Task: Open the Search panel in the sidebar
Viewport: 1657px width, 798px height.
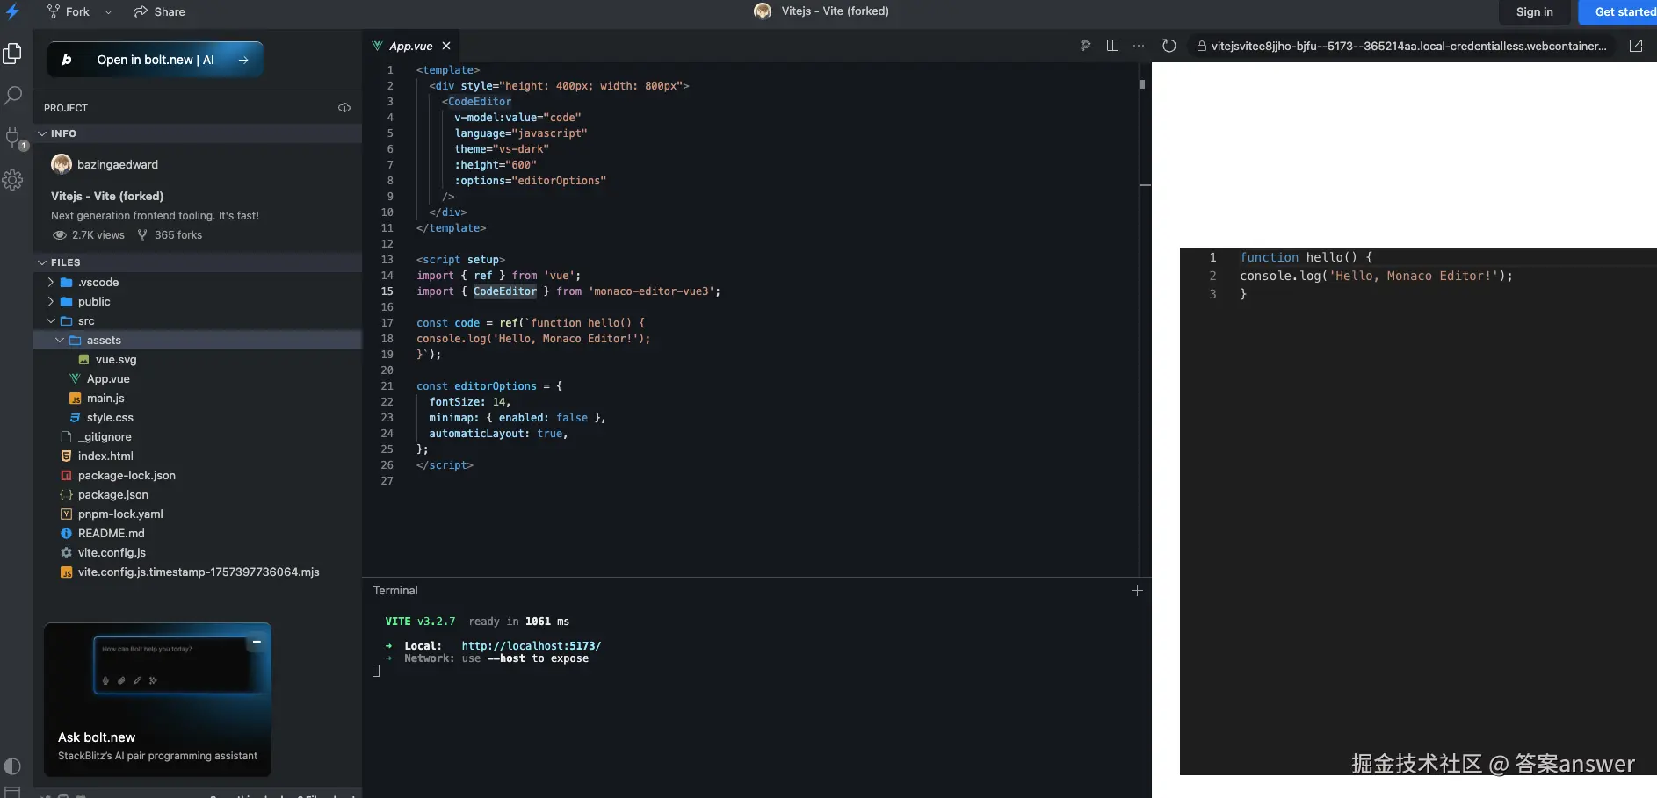Action: 13,96
